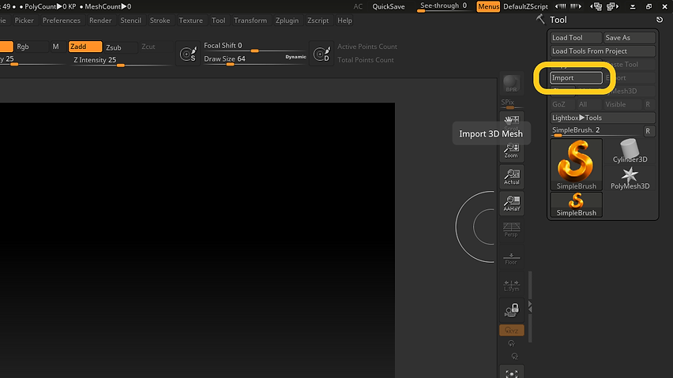Expand the Lightbox Tools browser
This screenshot has width=673, height=378.
[x=603, y=118]
